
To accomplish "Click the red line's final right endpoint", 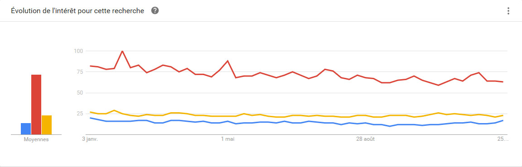I will click(503, 82).
